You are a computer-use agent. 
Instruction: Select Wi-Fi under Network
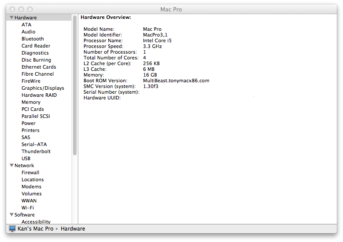(28, 208)
